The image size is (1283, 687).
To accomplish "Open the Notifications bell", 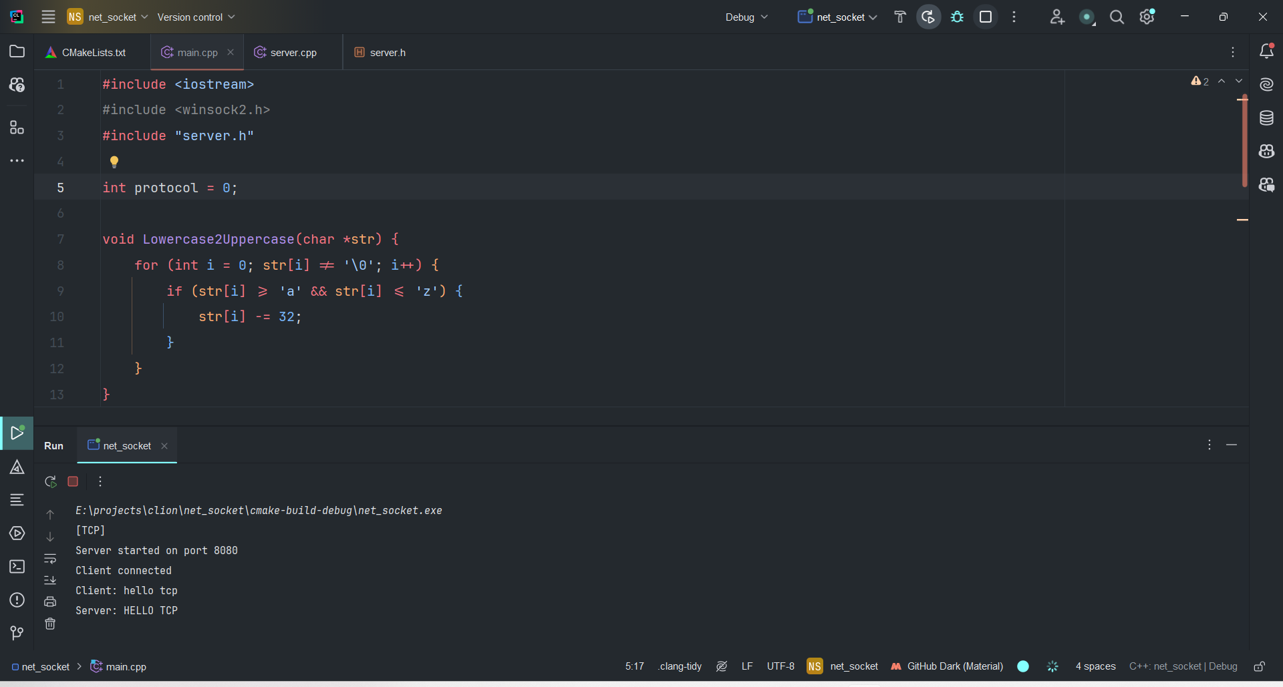I will pos(1266,51).
